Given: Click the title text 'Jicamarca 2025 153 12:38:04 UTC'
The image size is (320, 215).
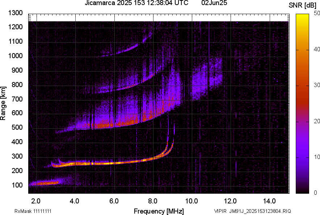Looking at the screenshot, I should point(136,3).
